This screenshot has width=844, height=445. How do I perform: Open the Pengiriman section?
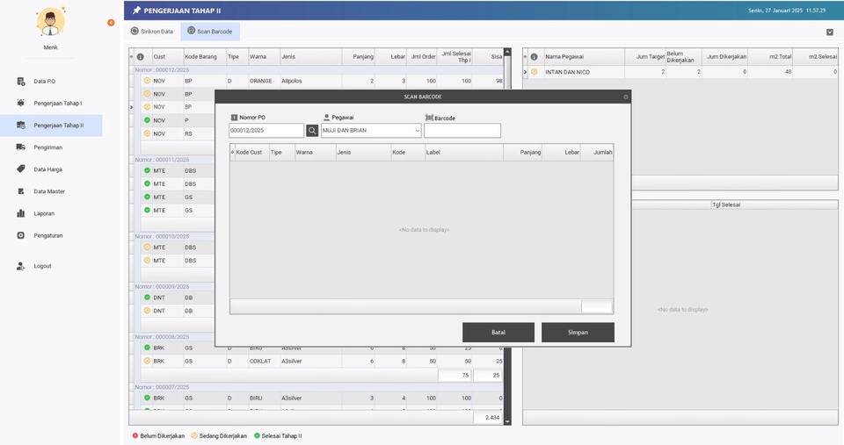click(x=47, y=147)
